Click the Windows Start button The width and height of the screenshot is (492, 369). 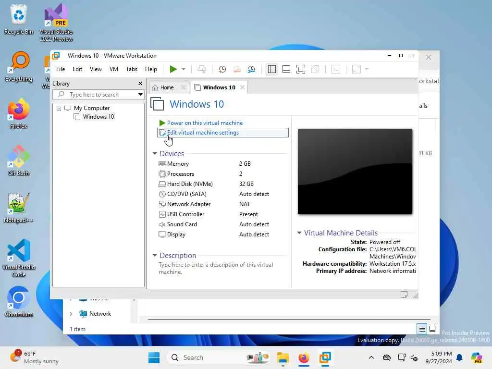point(154,357)
